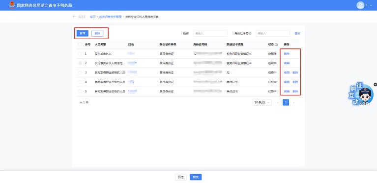Click the 共 5 条 total count text
Viewport: 377px width, 183px height.
84,102
